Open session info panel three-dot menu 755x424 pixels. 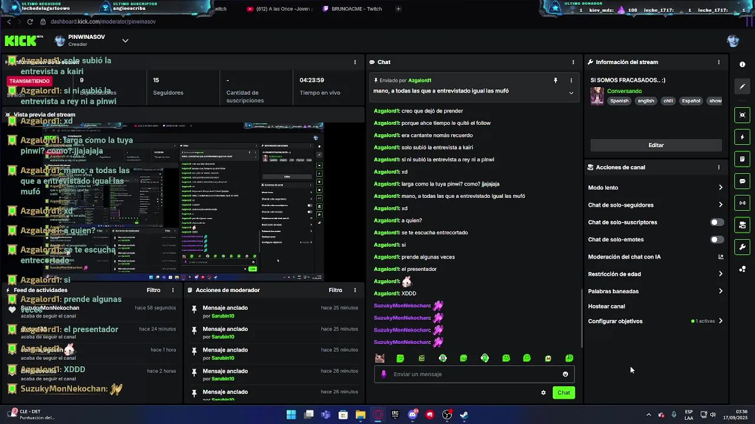tap(355, 62)
